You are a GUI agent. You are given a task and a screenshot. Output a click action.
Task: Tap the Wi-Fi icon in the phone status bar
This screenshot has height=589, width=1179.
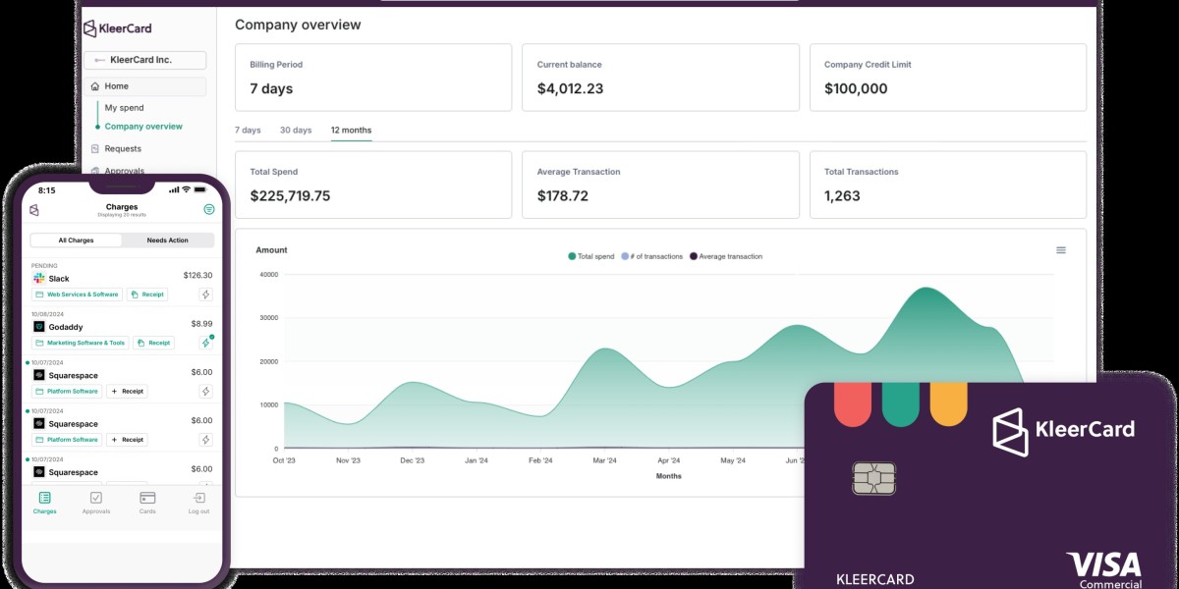click(186, 189)
